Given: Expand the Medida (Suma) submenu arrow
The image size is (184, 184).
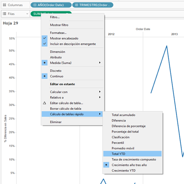Looking at the screenshot, I should pyautogui.click(x=100, y=62).
